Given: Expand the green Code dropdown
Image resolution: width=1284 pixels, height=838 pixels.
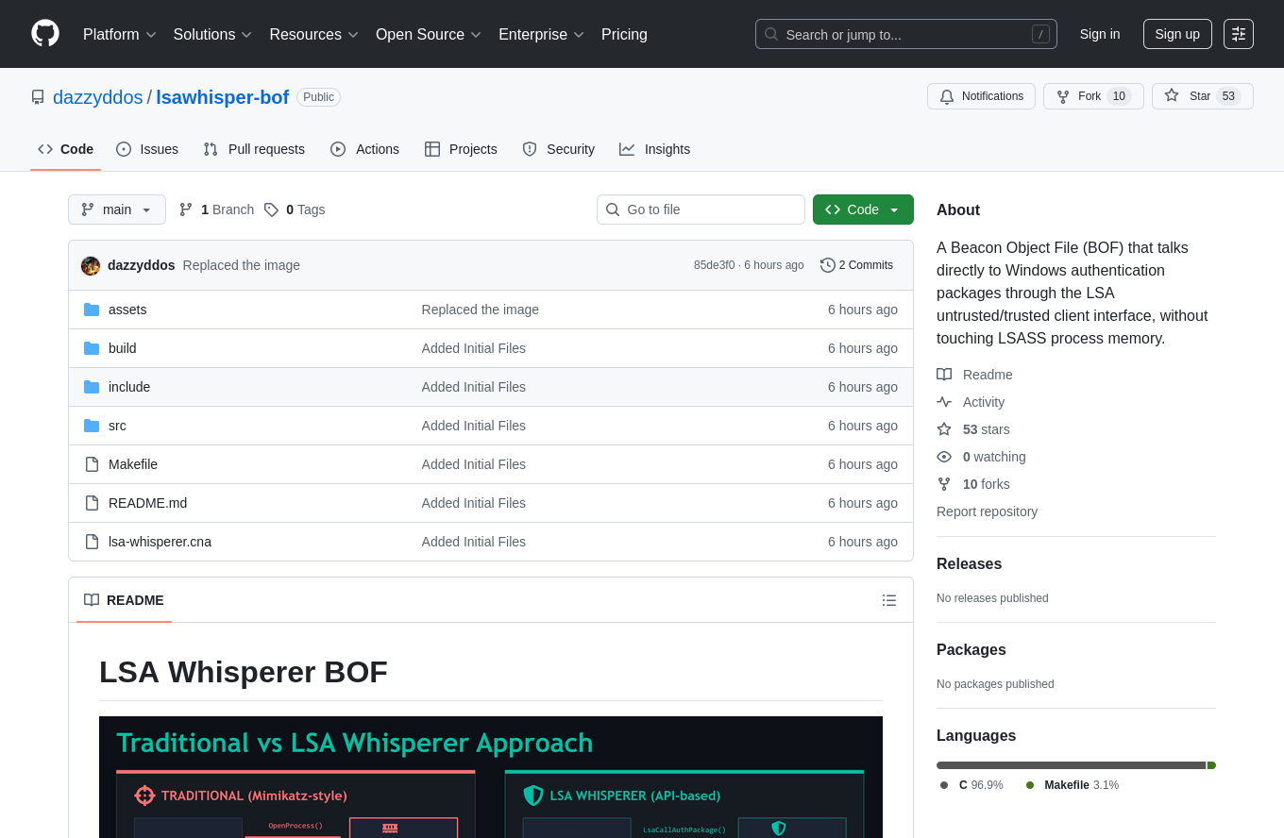Looking at the screenshot, I should pos(862,209).
